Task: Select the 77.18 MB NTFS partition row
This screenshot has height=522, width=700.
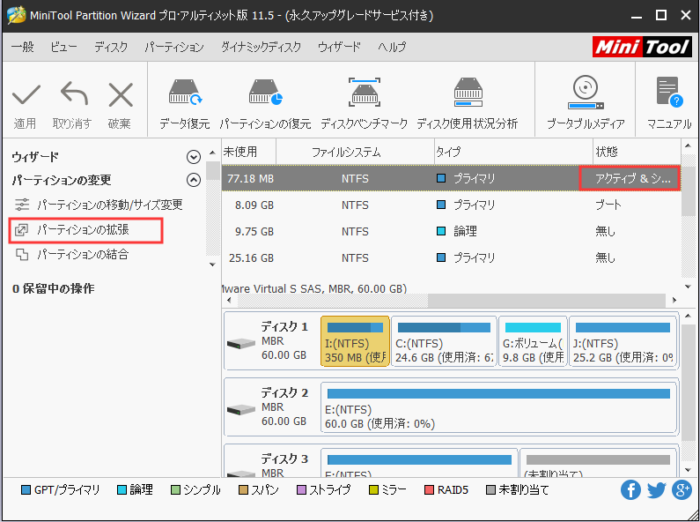Action: pyautogui.click(x=451, y=178)
